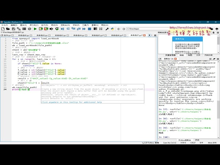Open the 运行(R) menu
Image resolution: width=220 pixels, height=165 pixels.
tap(45, 25)
